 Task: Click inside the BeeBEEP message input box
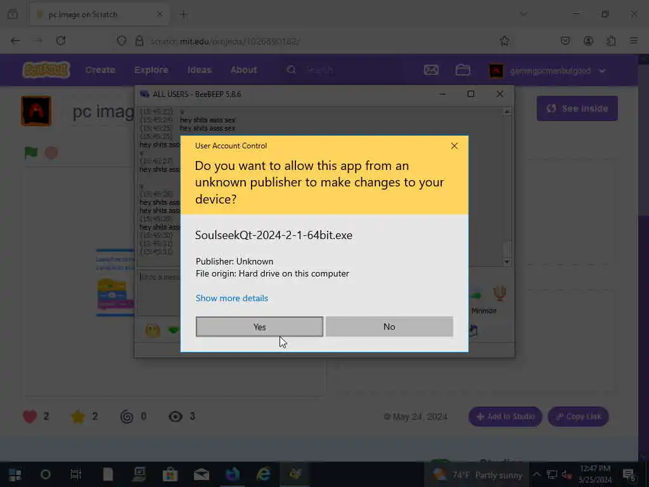coord(159,294)
